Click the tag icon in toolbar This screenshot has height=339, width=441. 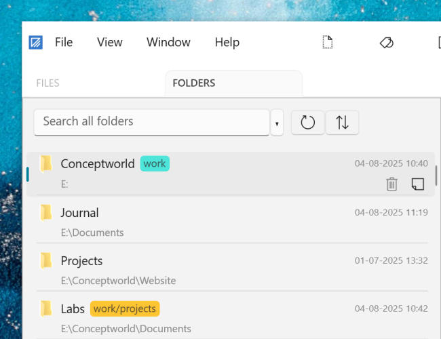pos(386,43)
